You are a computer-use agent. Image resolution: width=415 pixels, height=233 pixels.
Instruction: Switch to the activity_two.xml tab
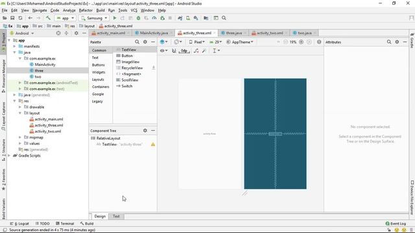270,33
